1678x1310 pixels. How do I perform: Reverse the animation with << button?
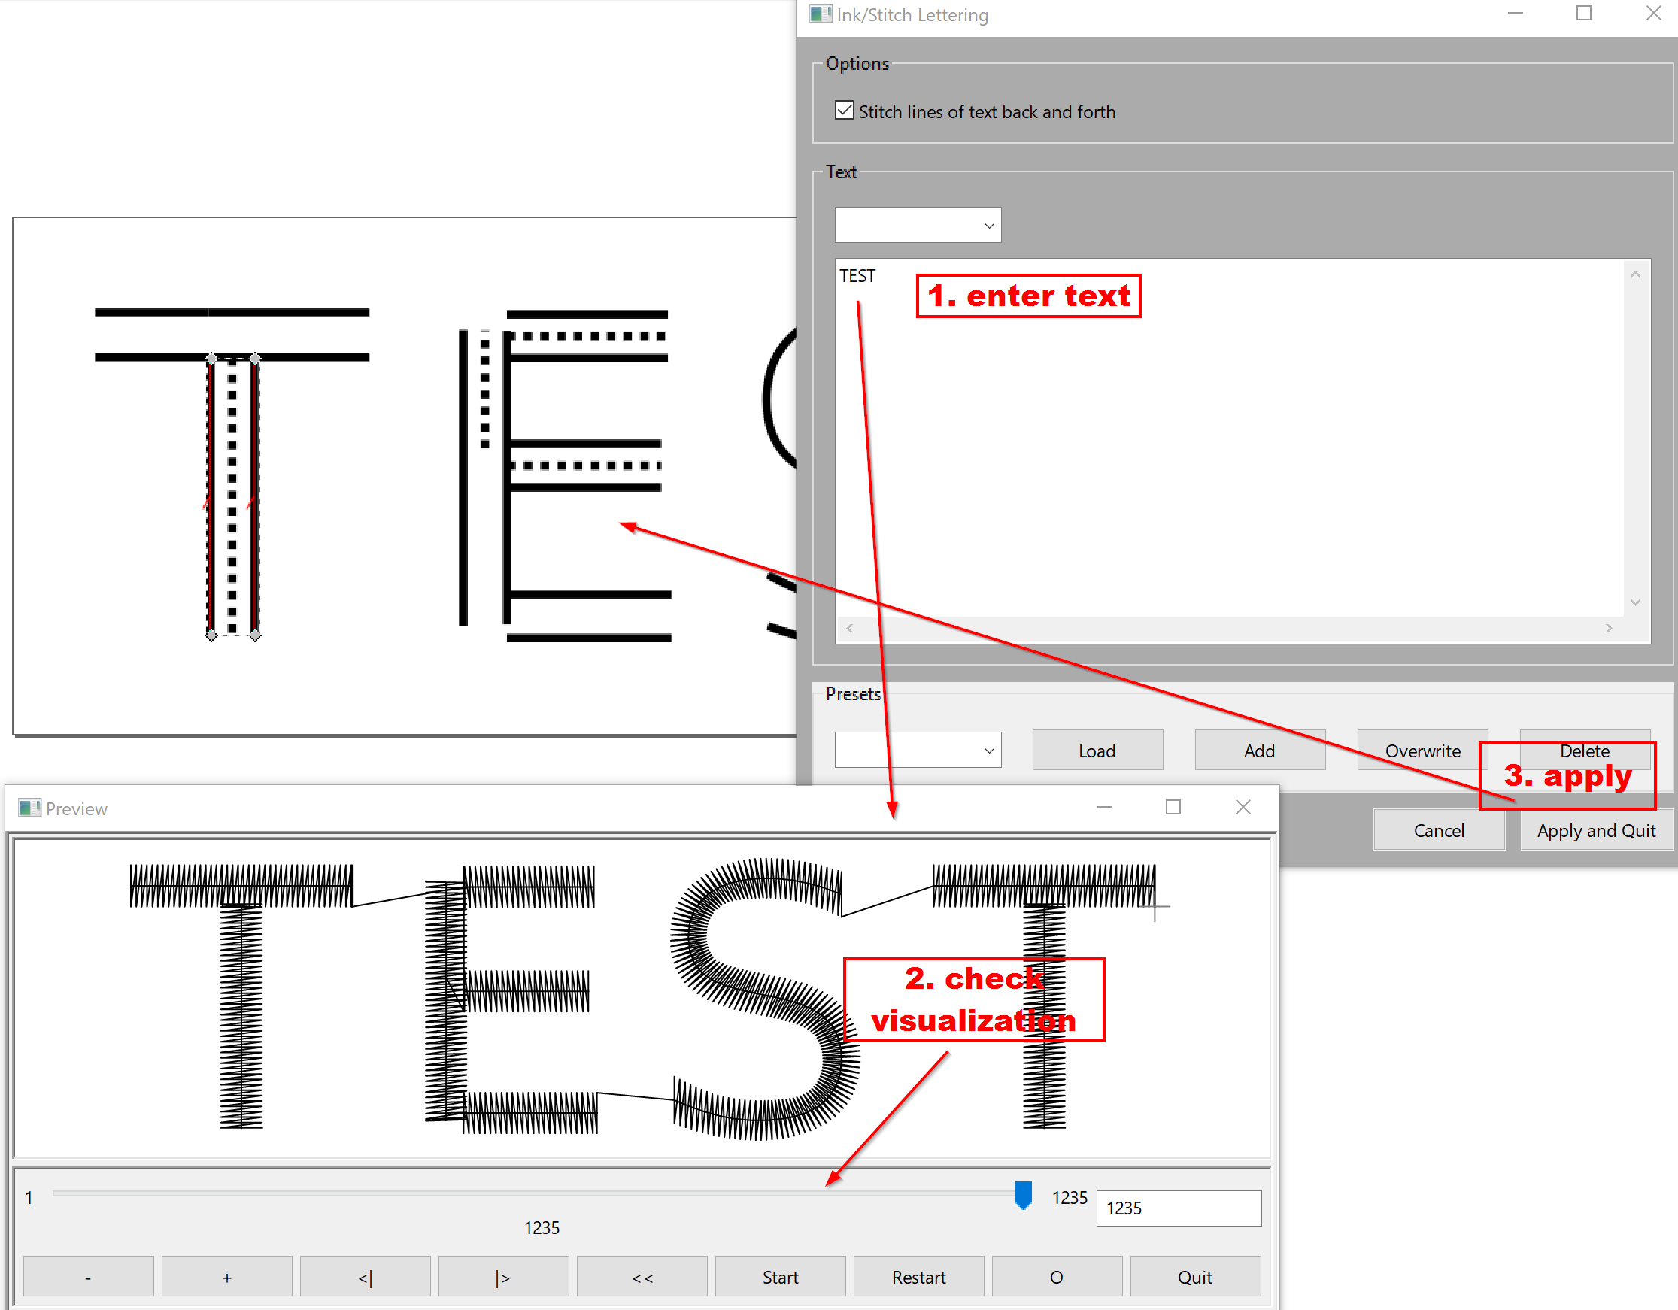[x=642, y=1277]
